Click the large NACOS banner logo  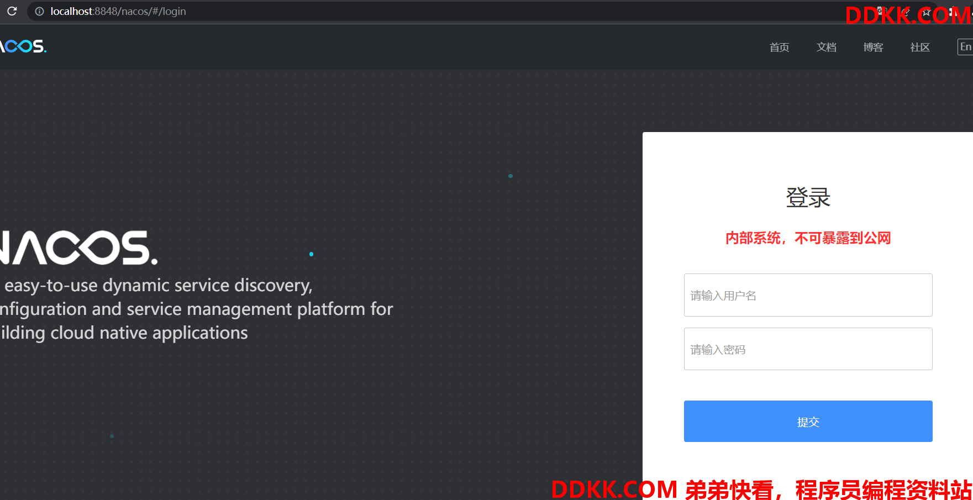[x=78, y=248]
